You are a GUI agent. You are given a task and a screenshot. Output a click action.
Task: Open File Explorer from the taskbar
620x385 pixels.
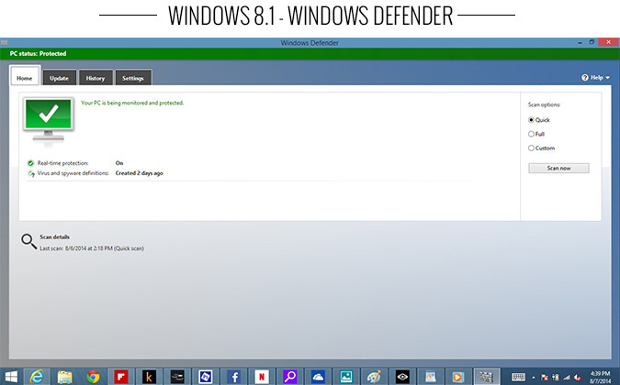(64, 376)
